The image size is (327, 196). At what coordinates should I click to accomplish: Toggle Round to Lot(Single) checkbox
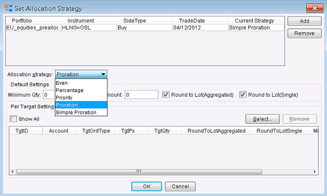(243, 95)
